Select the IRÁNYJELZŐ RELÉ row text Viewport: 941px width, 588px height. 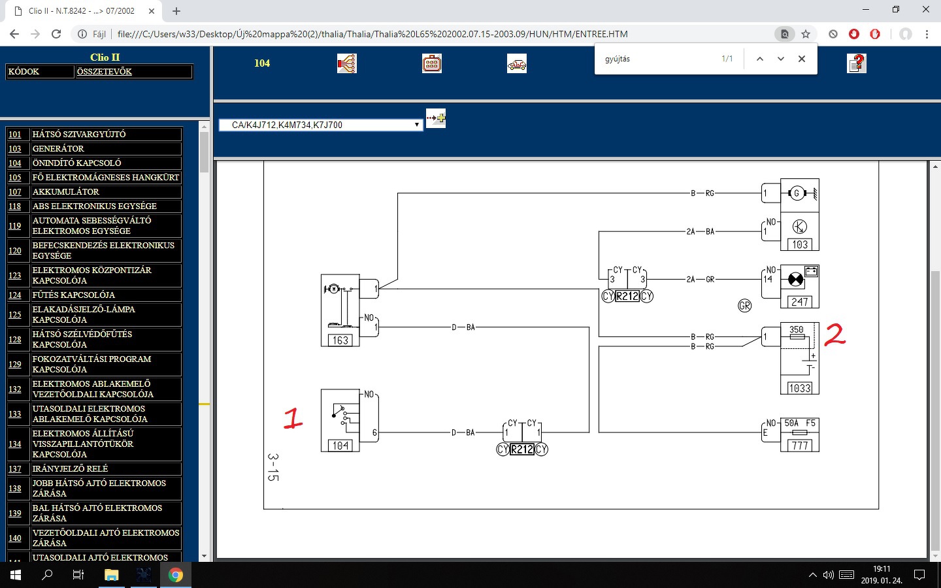pos(70,469)
